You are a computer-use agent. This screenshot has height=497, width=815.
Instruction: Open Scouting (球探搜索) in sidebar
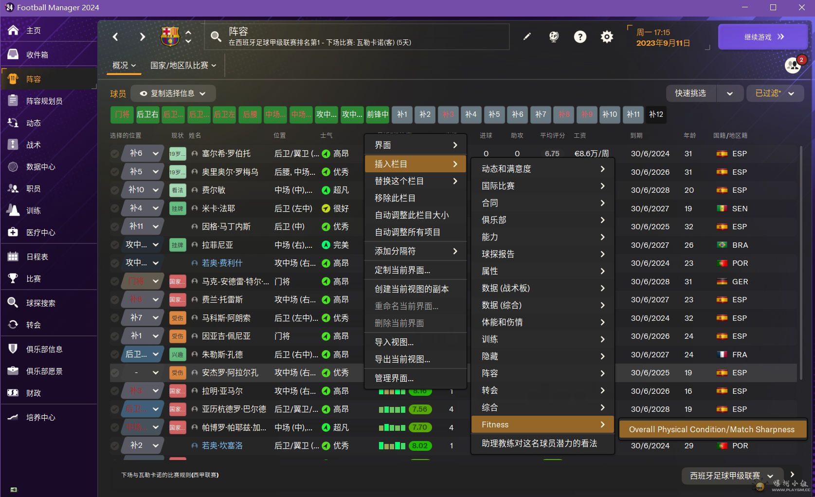tap(40, 303)
